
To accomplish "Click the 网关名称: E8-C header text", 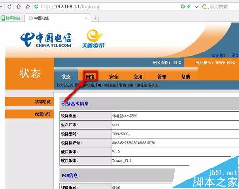I will click(167, 63).
